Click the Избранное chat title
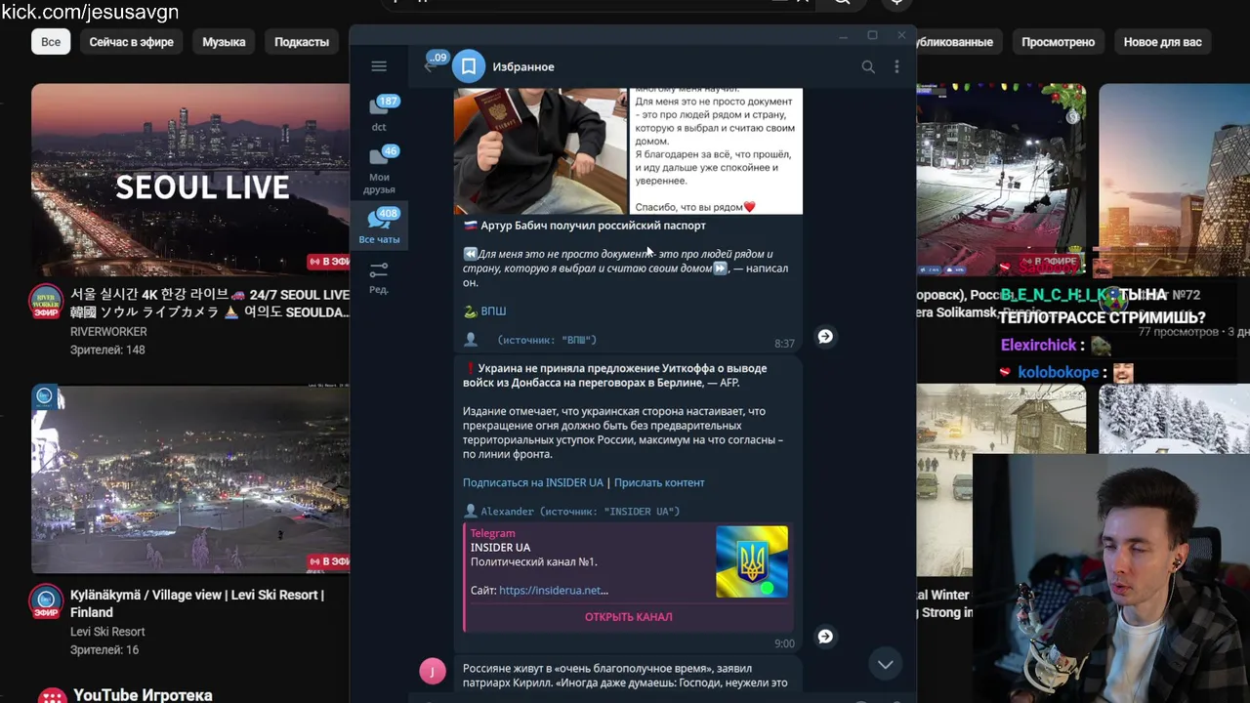The width and height of the screenshot is (1250, 703). [x=523, y=66]
